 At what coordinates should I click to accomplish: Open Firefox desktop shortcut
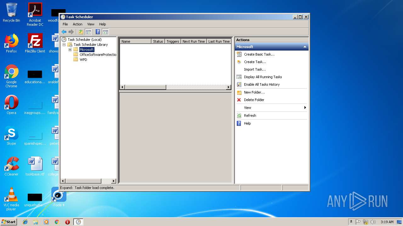(11, 43)
